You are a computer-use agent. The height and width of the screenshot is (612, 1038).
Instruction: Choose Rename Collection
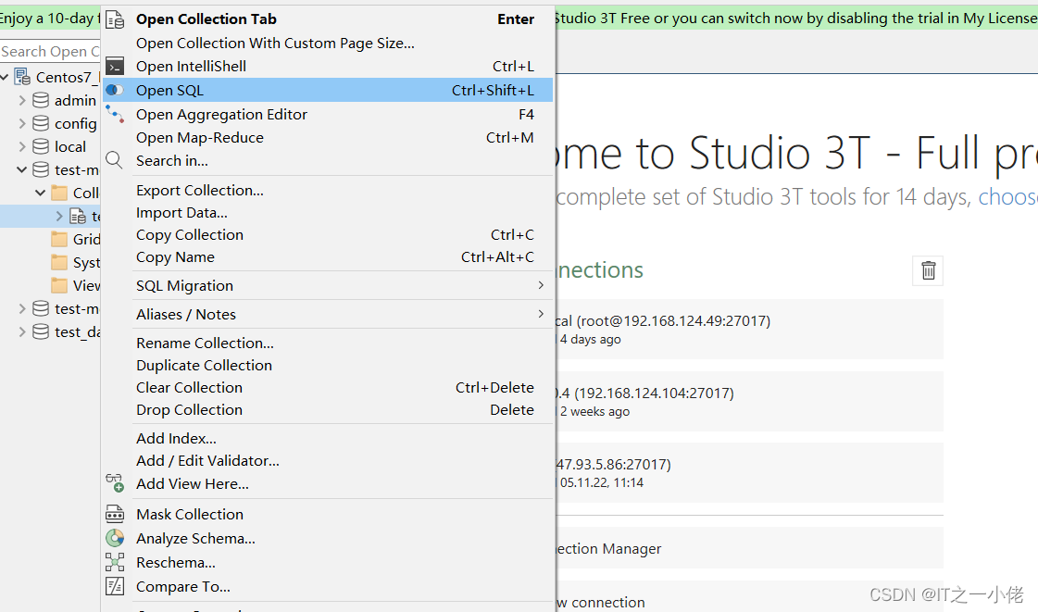[329, 343]
